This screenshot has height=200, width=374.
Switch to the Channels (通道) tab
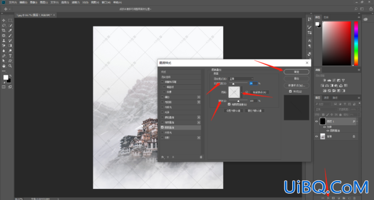326,98
